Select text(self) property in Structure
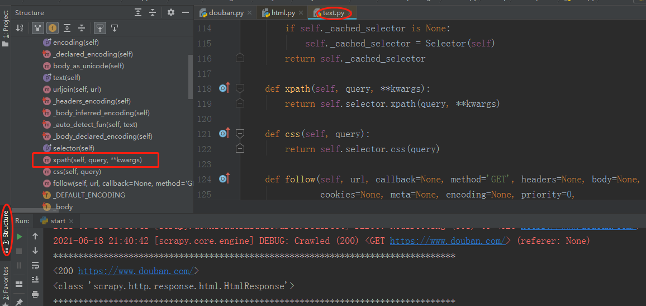Image resolution: width=646 pixels, height=306 pixels. pos(61,78)
